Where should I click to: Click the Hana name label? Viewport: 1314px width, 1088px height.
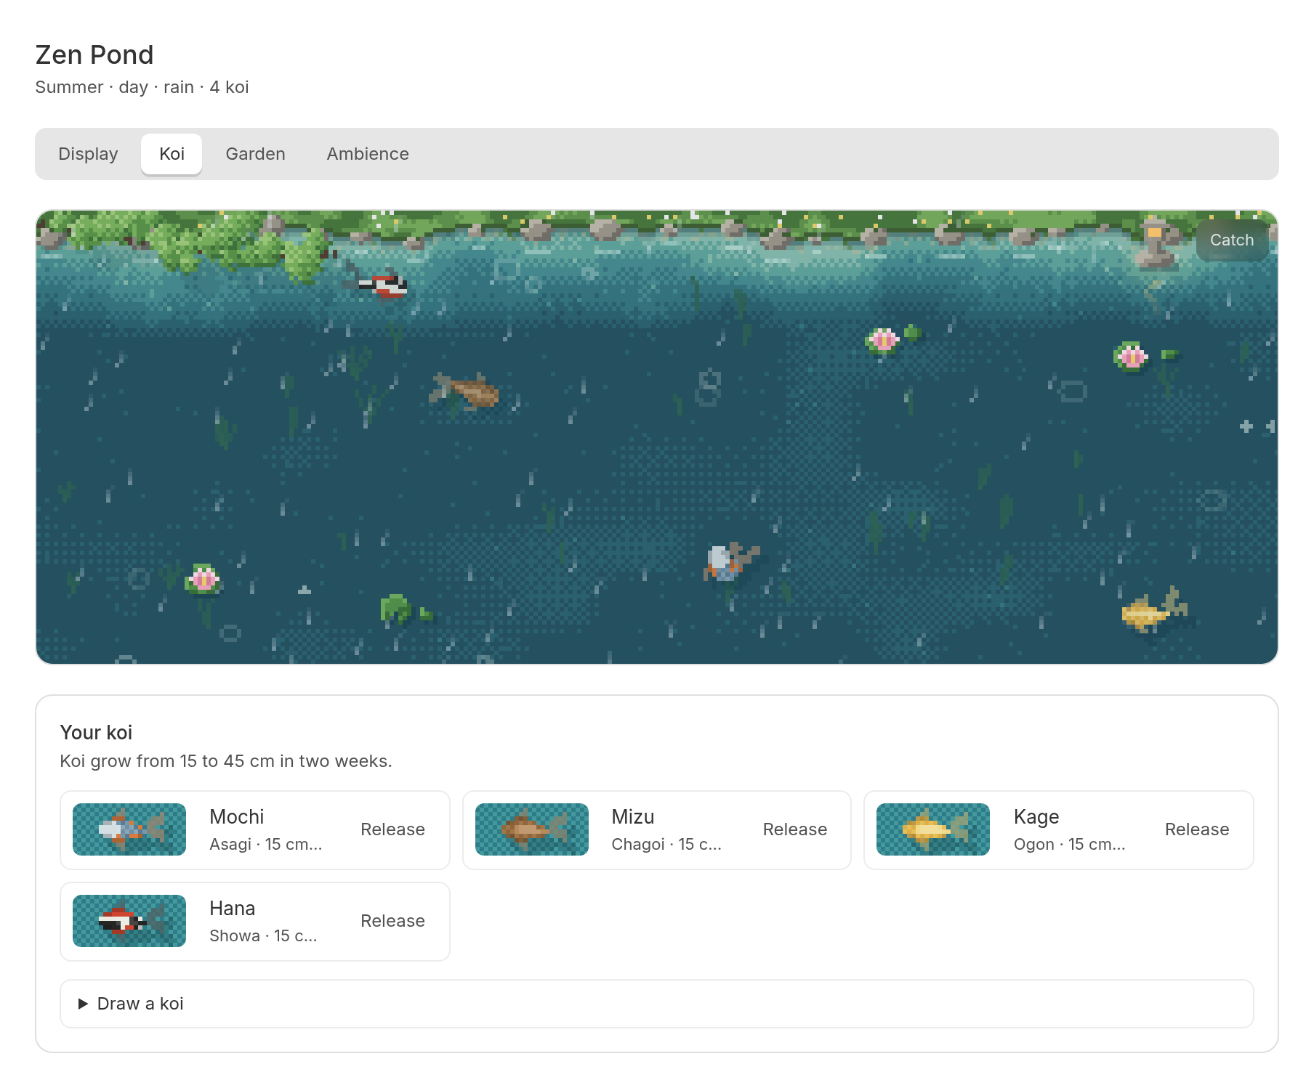click(x=233, y=909)
